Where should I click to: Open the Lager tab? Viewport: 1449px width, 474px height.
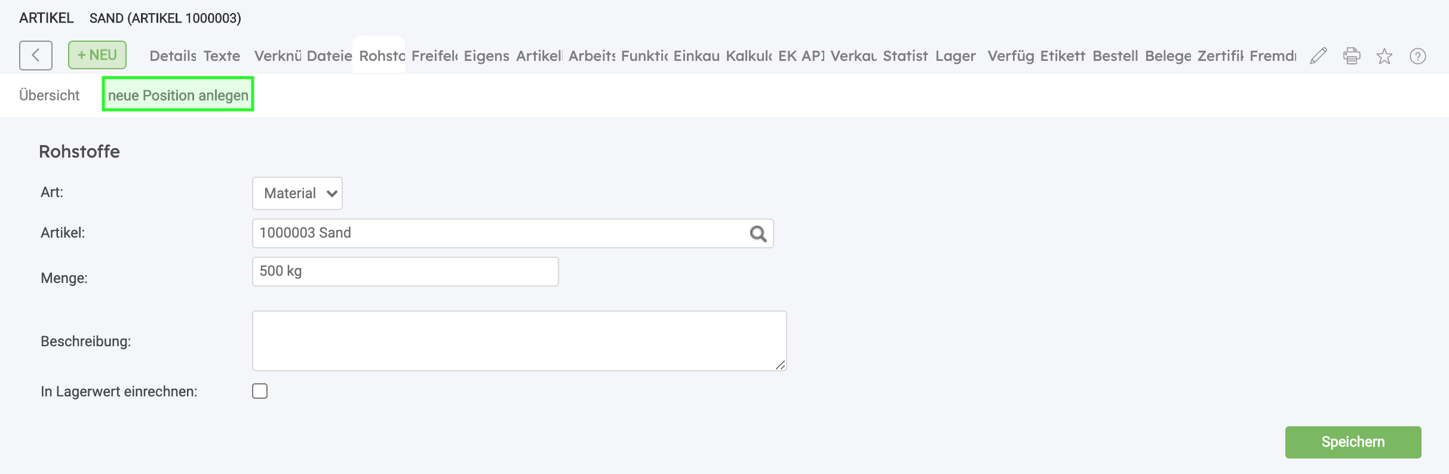click(956, 56)
